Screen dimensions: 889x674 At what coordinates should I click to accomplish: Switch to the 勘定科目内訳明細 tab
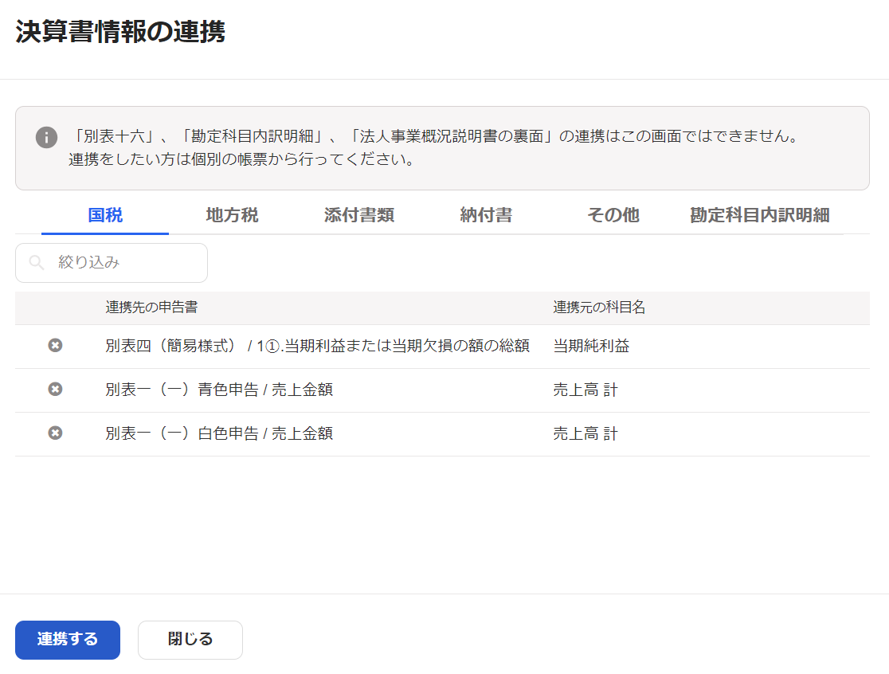[760, 215]
